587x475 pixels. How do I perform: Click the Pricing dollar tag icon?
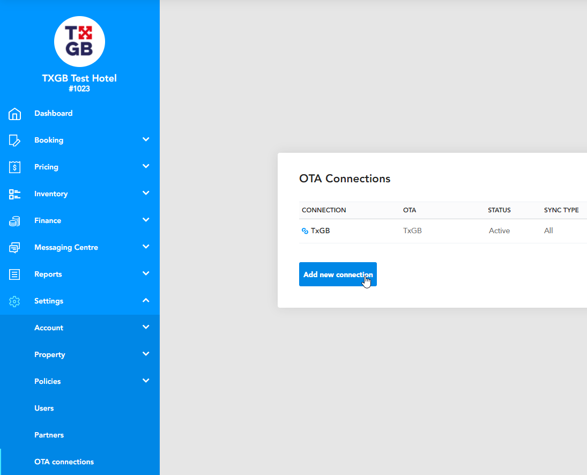(14, 167)
